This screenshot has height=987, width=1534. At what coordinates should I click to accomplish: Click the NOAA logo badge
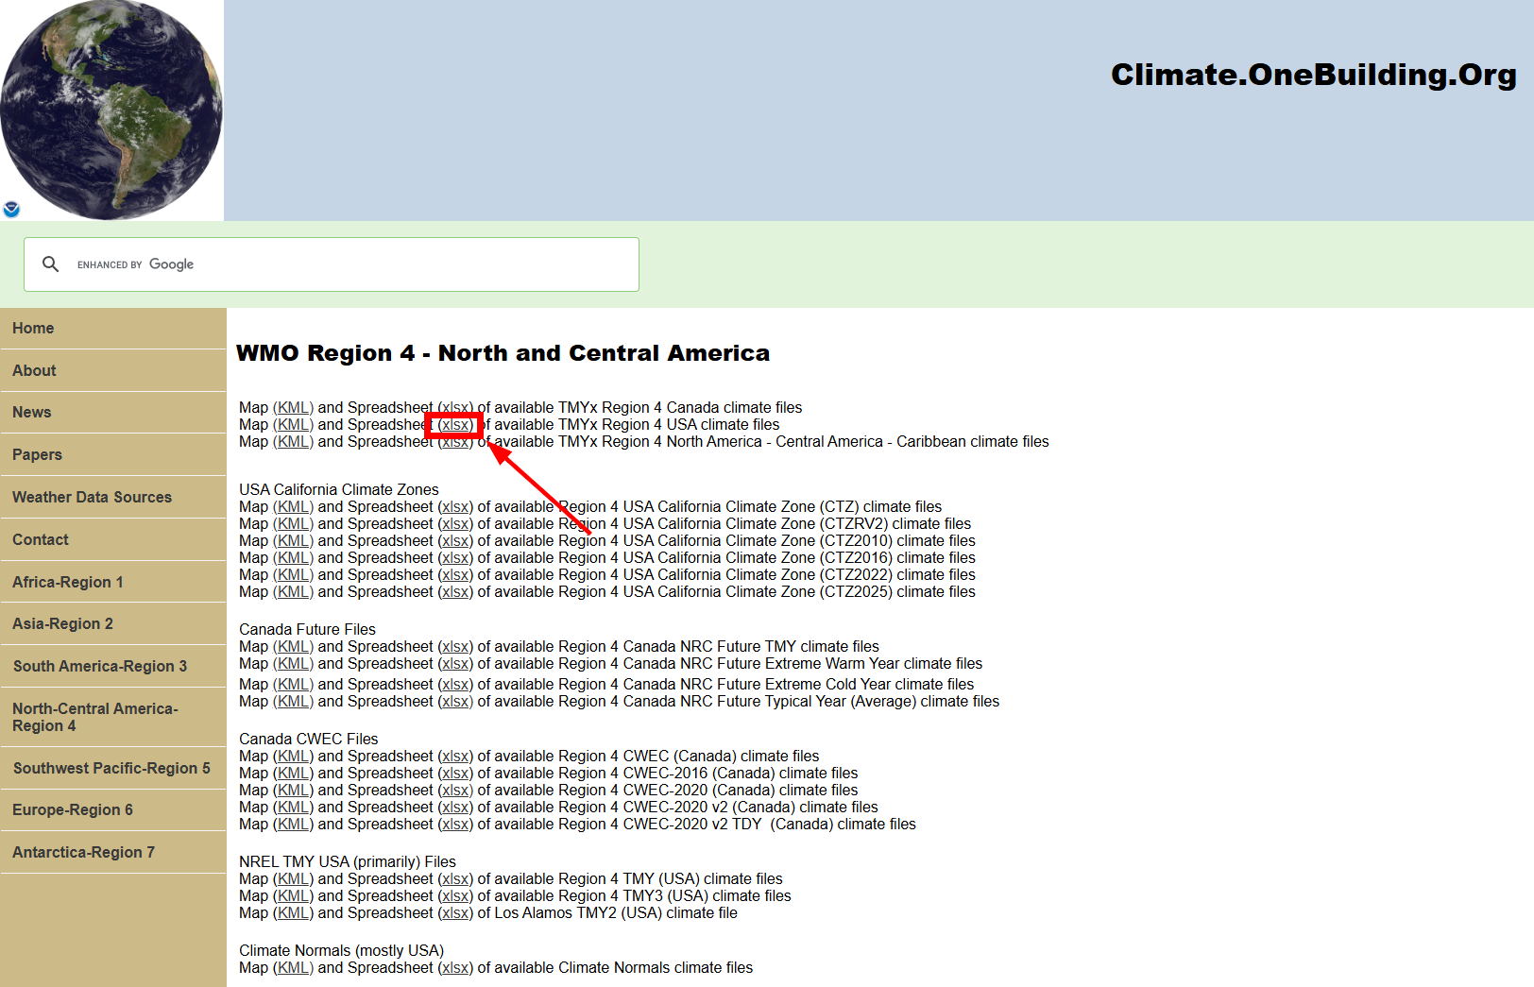click(x=11, y=209)
